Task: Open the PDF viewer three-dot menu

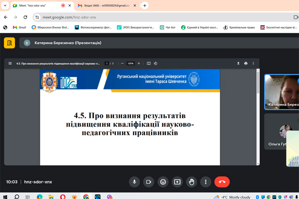Action: click(253, 63)
